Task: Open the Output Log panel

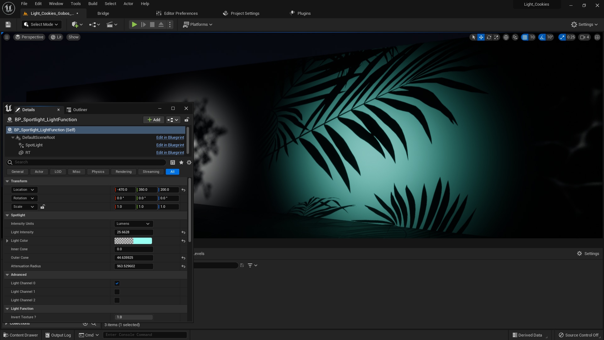Action: click(58, 335)
